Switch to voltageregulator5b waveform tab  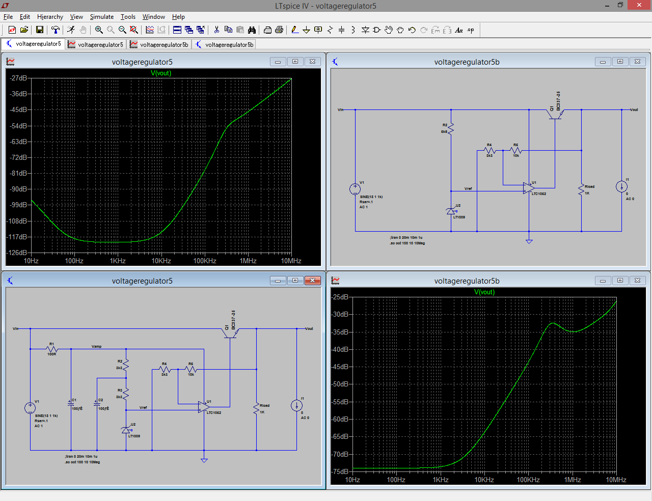tap(159, 44)
